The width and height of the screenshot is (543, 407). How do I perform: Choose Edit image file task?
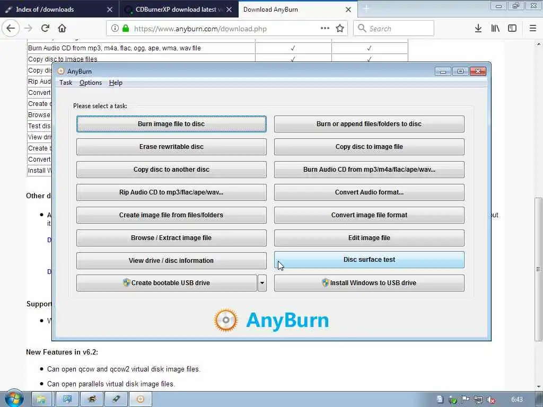[369, 238]
